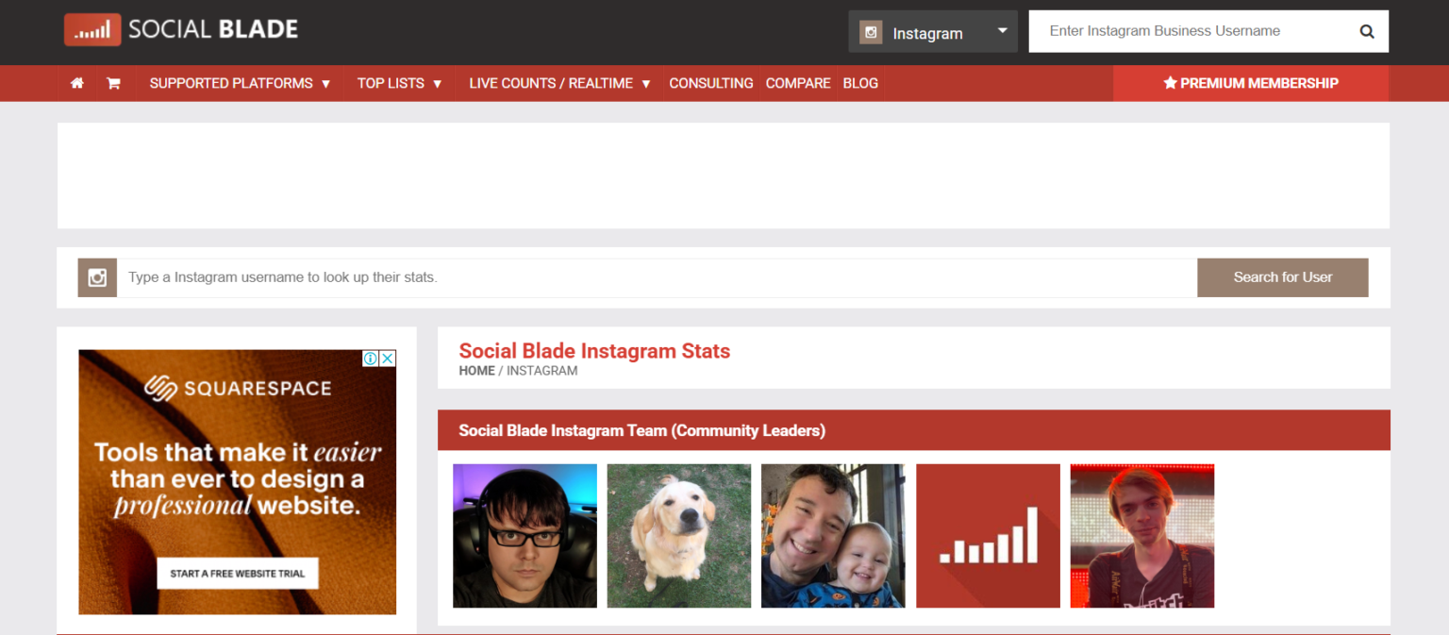Screen dimensions: 1449x635
Task: Click the HOME breadcrumb link
Action: tap(476, 370)
